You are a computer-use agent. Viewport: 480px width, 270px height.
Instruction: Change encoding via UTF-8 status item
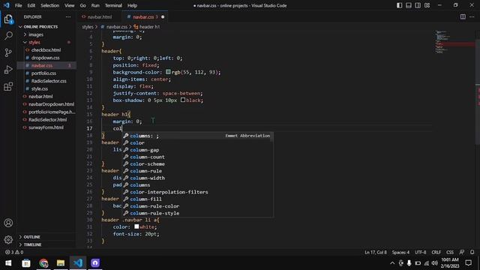(420, 252)
